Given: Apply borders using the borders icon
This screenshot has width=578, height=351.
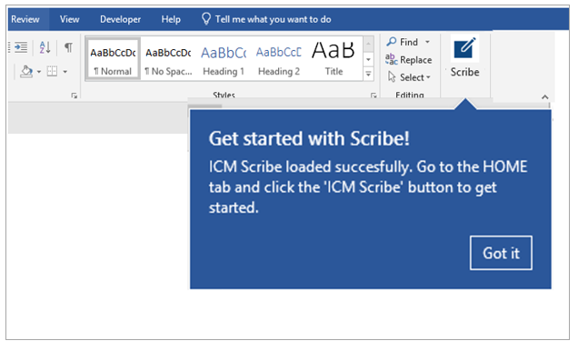Looking at the screenshot, I should (x=52, y=71).
